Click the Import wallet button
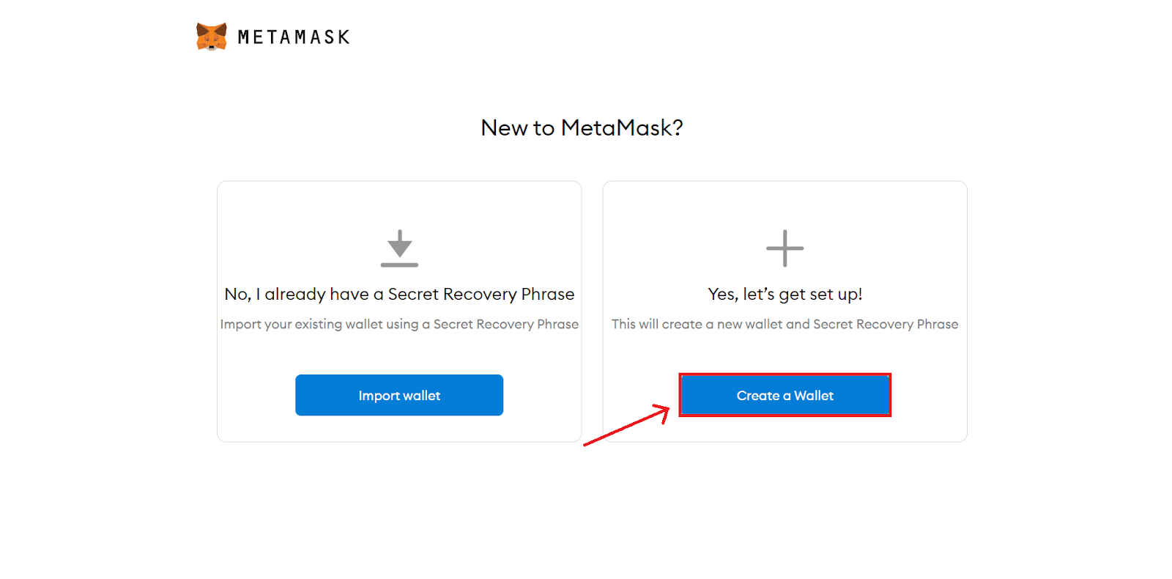 pos(399,395)
